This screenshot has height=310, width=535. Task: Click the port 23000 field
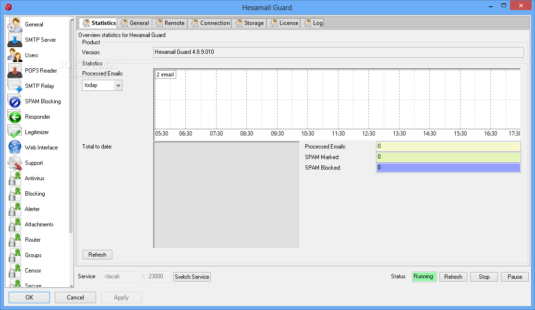158,276
